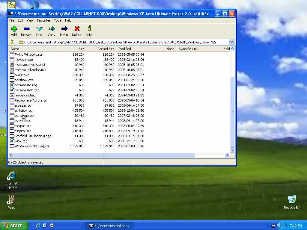Viewport: 307px width, 230px height.
Task: Click the vertical scrollbar thumb
Action: point(232,112)
